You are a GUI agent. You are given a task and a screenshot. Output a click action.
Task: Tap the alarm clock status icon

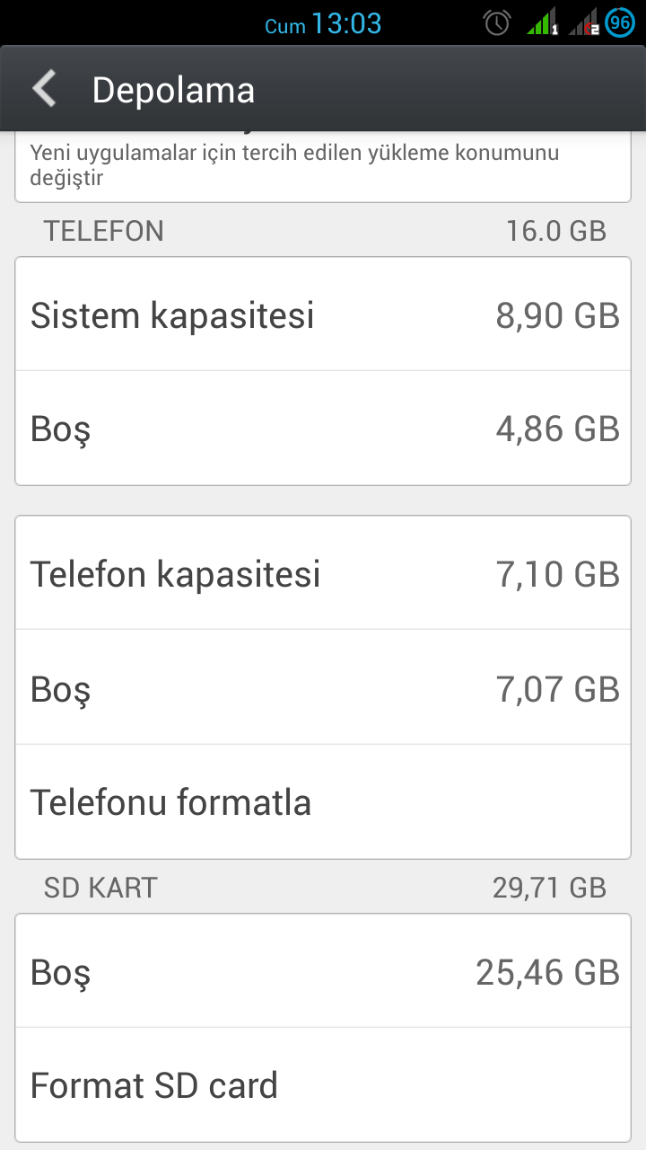coord(497,22)
